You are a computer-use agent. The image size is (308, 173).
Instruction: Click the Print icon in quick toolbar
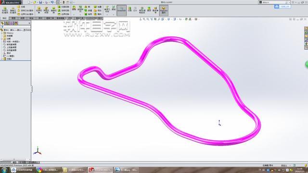pyautogui.click(x=46, y=2)
